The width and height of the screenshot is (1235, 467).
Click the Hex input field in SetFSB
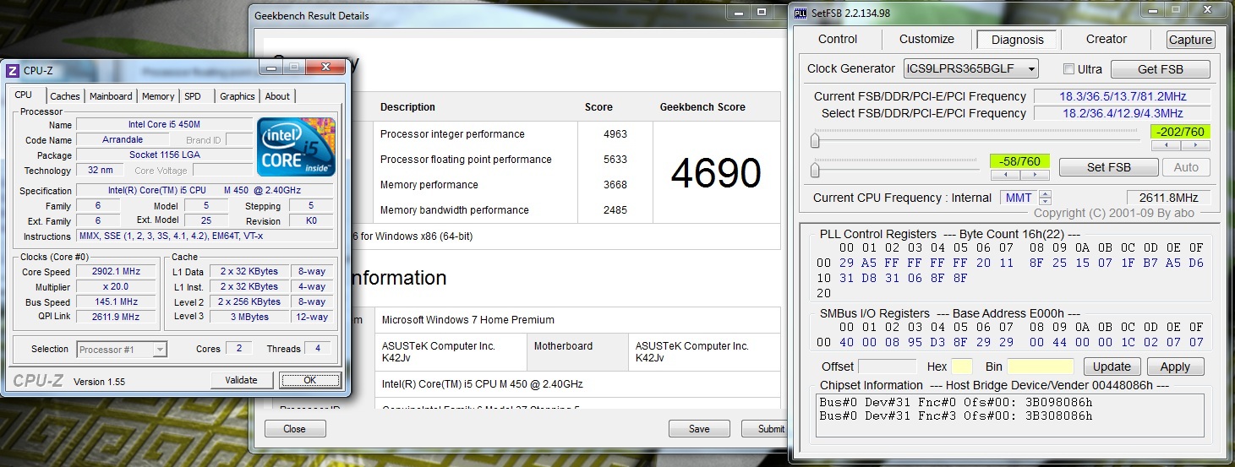click(962, 367)
